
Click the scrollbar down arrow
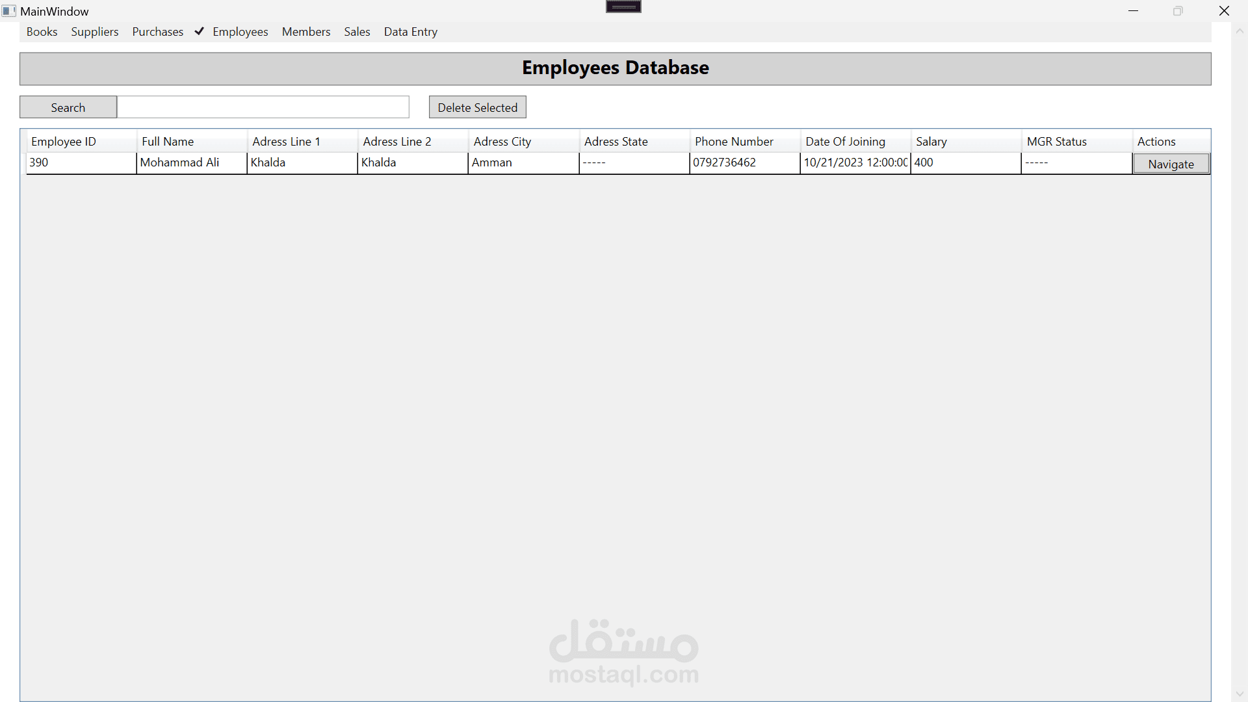point(1240,694)
